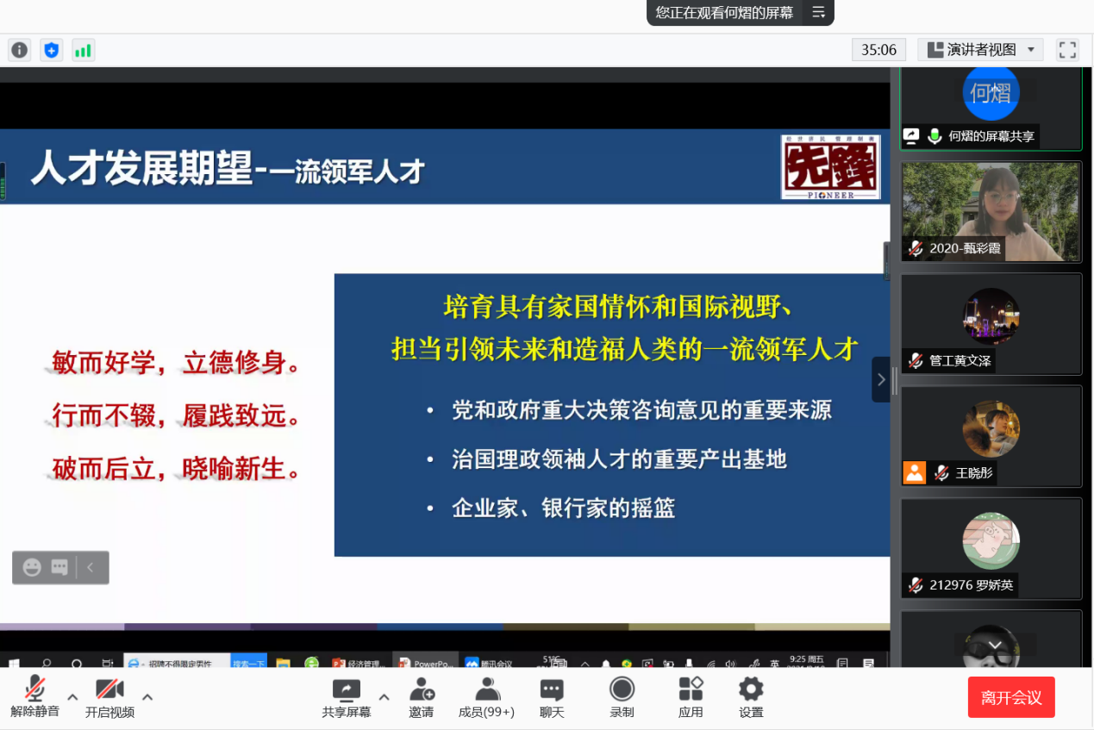The width and height of the screenshot is (1094, 730).
Task: Click the meeting info icon
Action: 20,50
